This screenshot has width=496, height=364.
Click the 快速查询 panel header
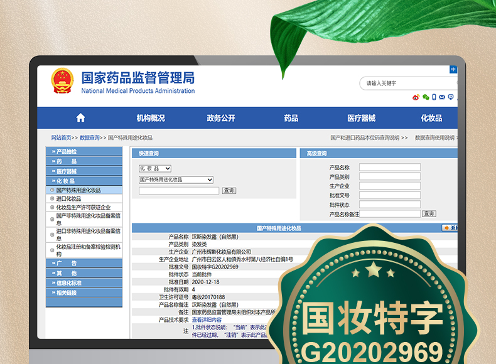(214, 153)
